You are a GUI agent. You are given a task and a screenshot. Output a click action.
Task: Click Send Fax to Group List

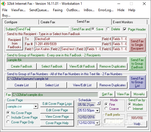137,82
